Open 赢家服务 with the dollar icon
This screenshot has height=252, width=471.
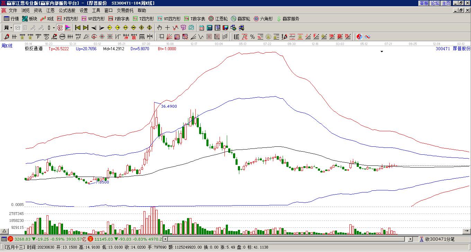coord(288,19)
